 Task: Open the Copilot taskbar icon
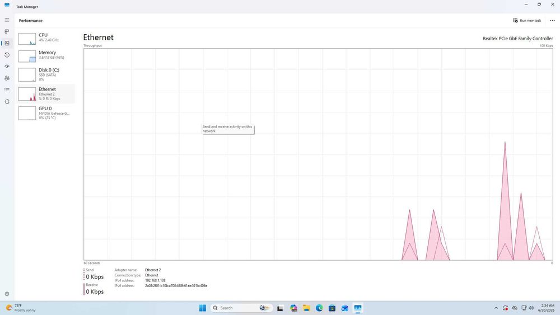tap(293, 308)
